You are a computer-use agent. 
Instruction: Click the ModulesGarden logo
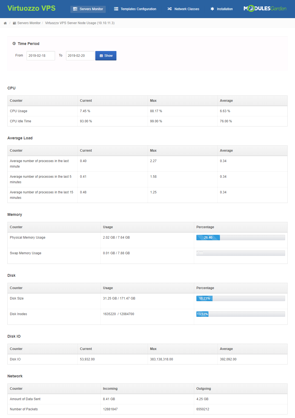[265, 9]
